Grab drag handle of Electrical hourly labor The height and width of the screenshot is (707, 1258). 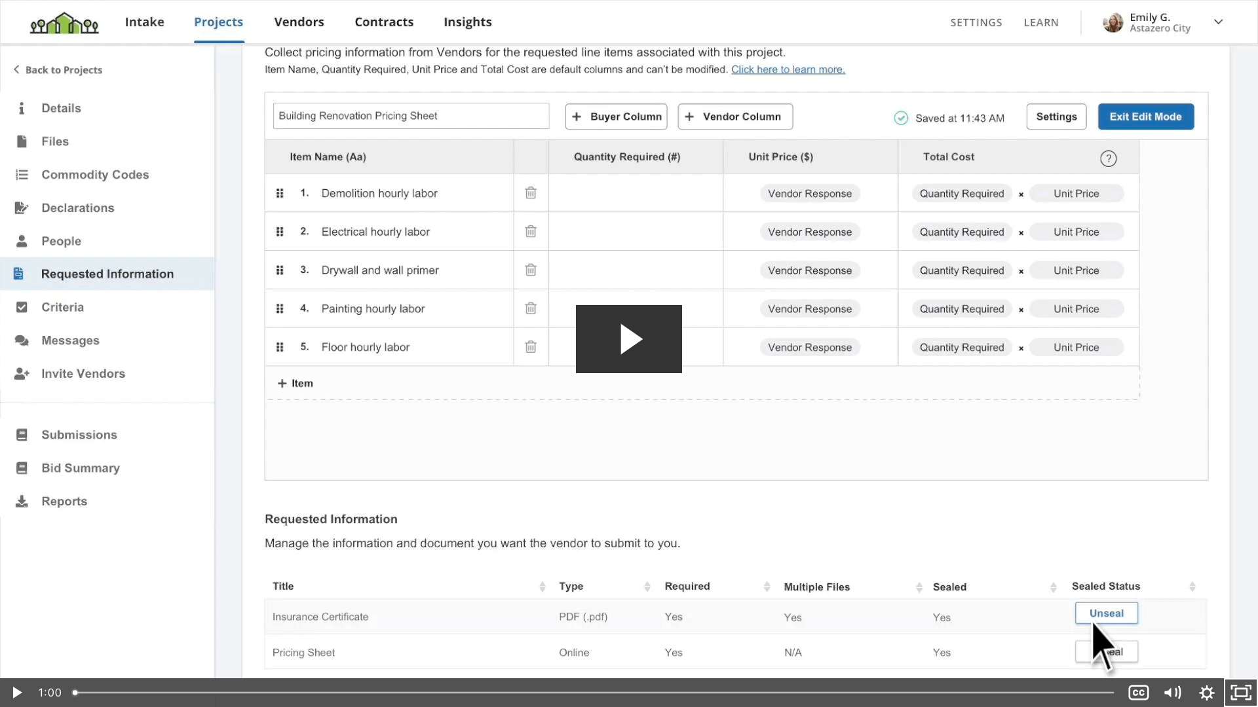click(x=280, y=232)
